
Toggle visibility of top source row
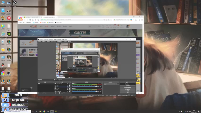click(x=68, y=84)
